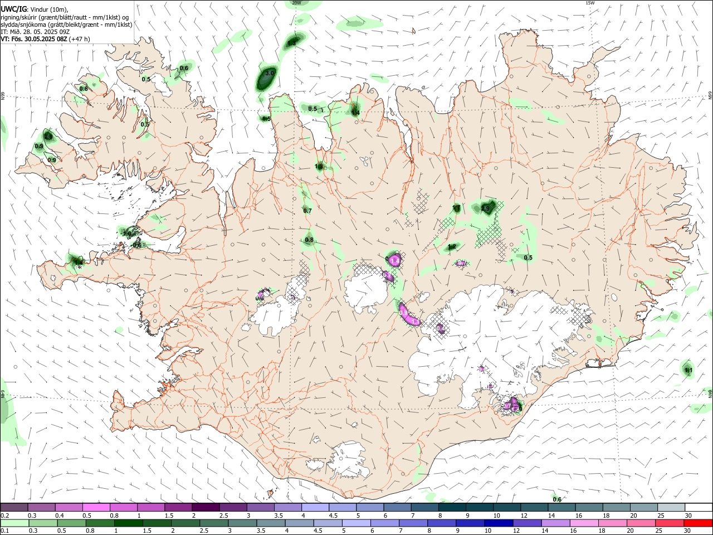
Task: Click the 'VT: Fös. 30.05.2025 08Z' valid time
Action: [33, 39]
